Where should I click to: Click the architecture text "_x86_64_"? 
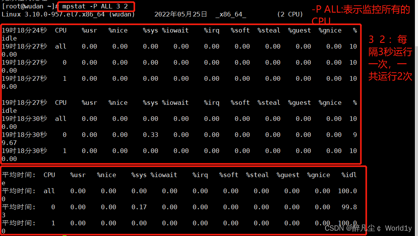pos(231,15)
